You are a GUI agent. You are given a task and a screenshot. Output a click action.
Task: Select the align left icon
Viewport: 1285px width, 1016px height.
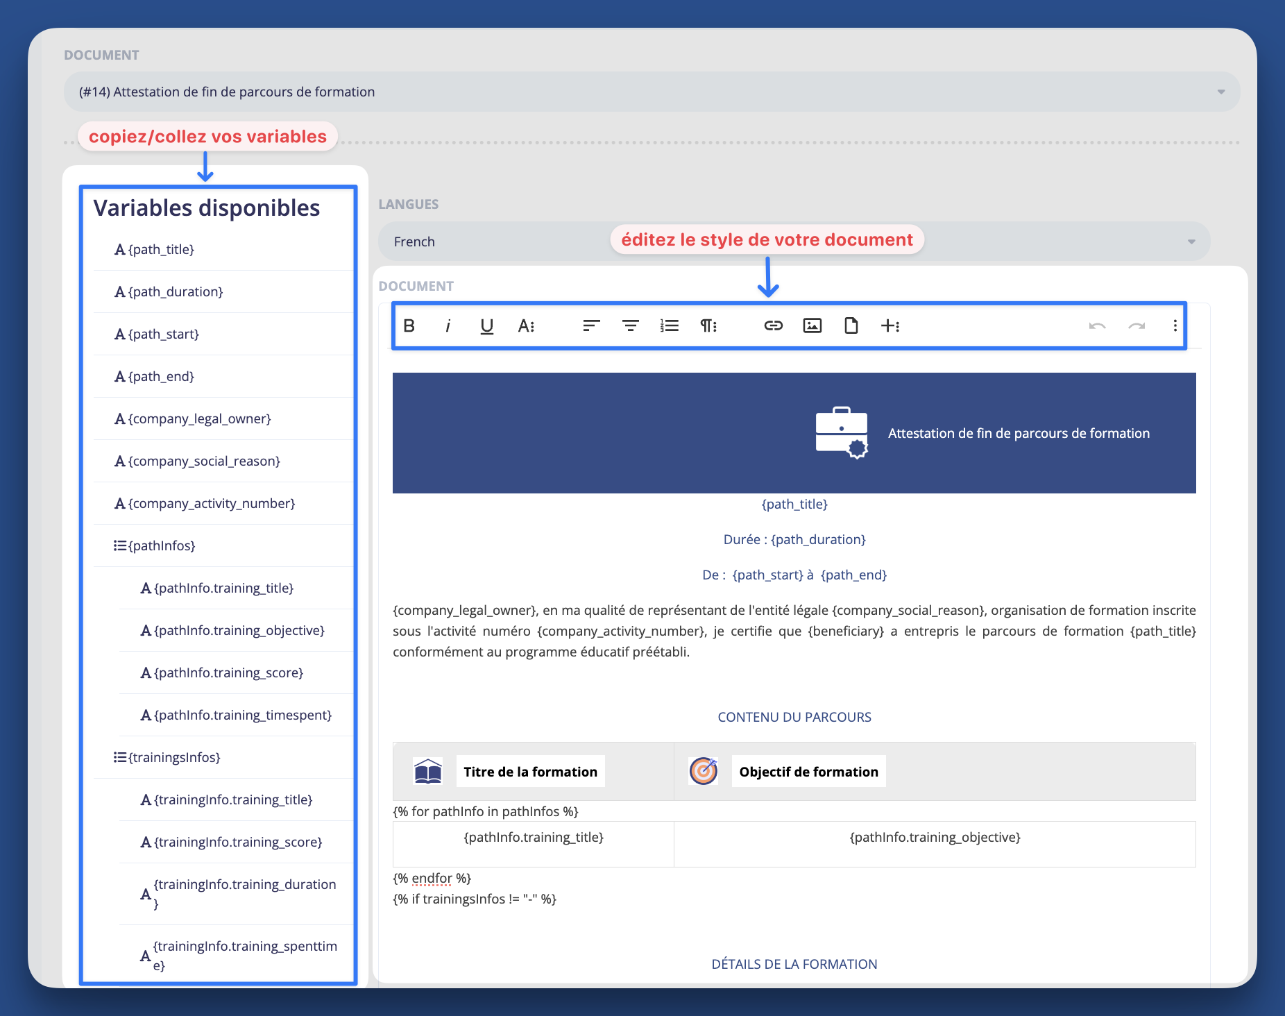(590, 325)
